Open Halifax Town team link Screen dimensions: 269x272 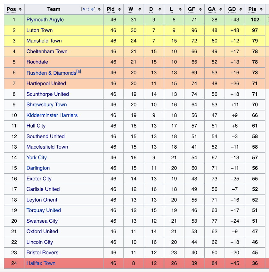pyautogui.click(x=41, y=263)
